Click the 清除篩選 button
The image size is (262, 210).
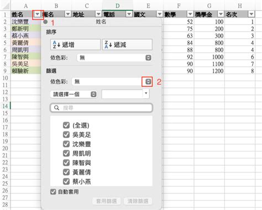[x=138, y=201]
